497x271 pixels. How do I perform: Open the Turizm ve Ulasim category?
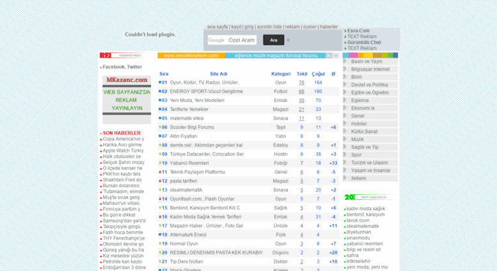click(x=369, y=163)
